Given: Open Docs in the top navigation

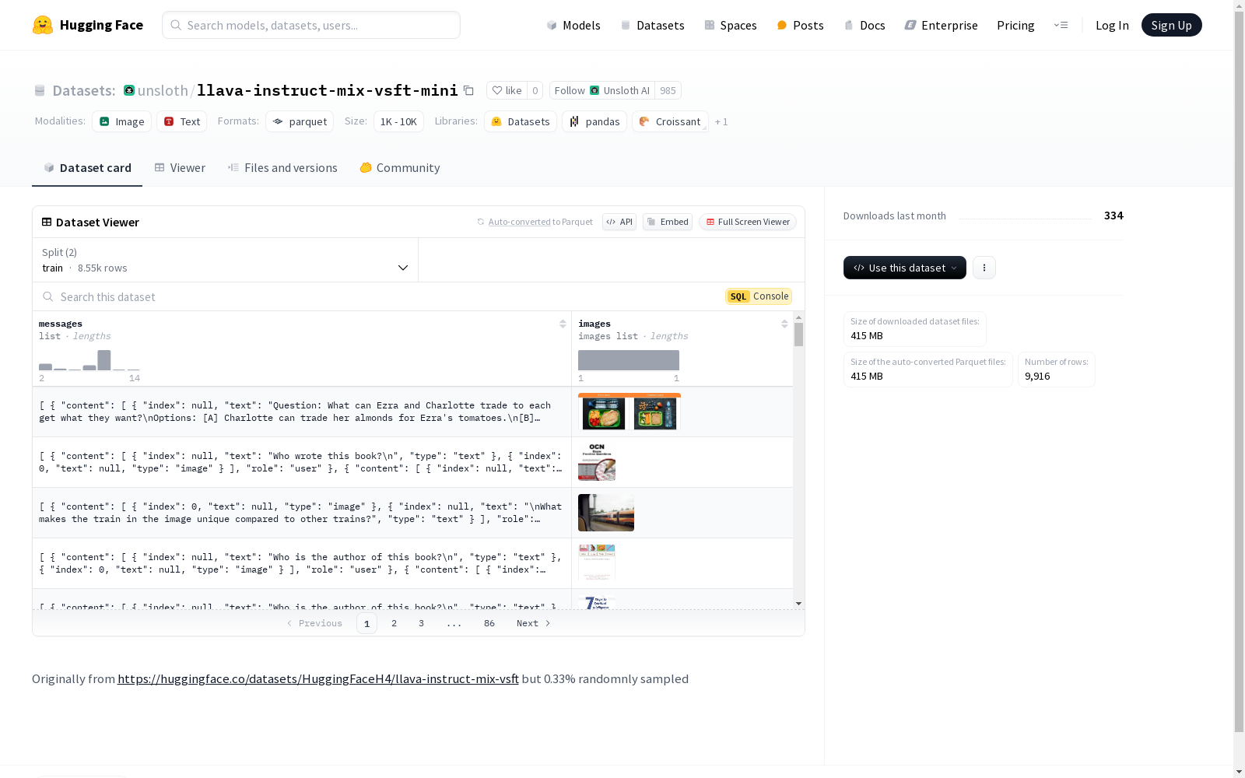Looking at the screenshot, I should point(864,25).
